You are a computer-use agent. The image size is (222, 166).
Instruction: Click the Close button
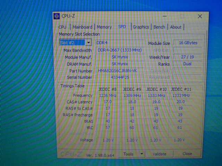pyautogui.click(x=187, y=154)
